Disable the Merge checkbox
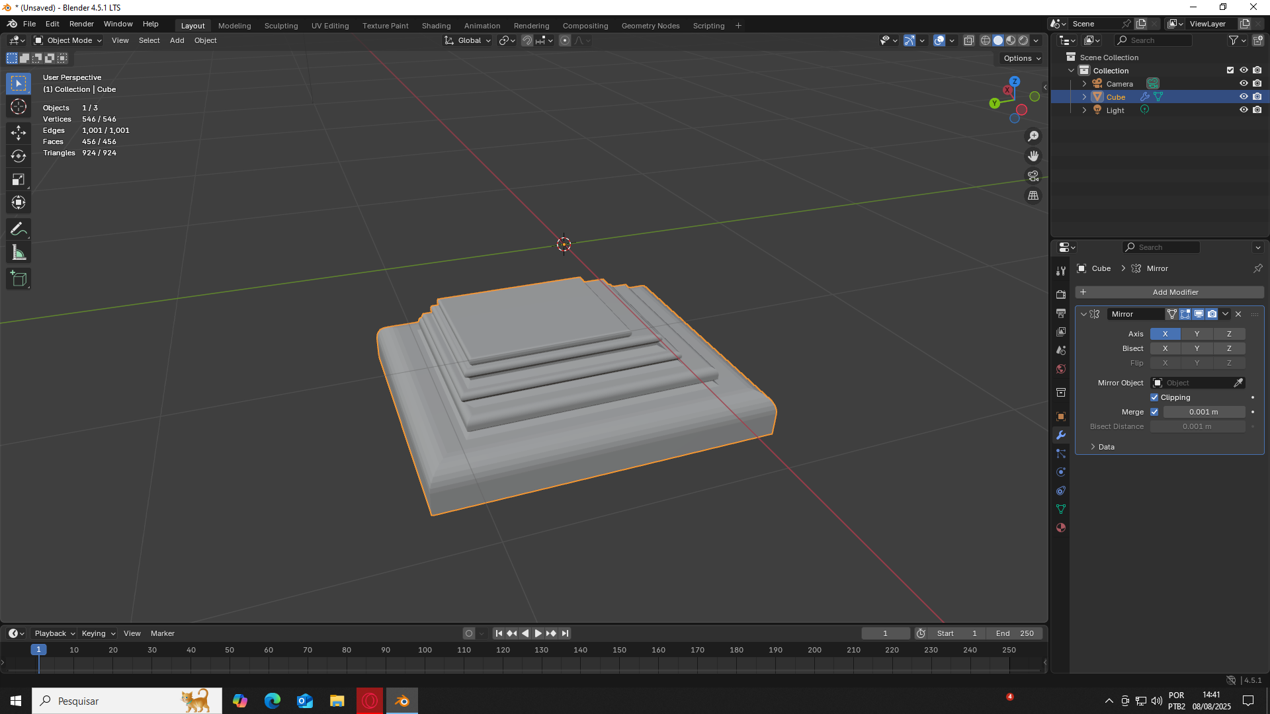Viewport: 1270px width, 714px height. [1154, 412]
